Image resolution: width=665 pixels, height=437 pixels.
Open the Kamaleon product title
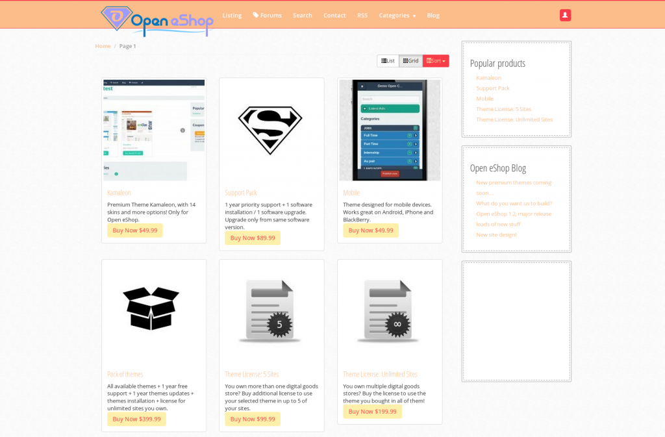pyautogui.click(x=119, y=193)
